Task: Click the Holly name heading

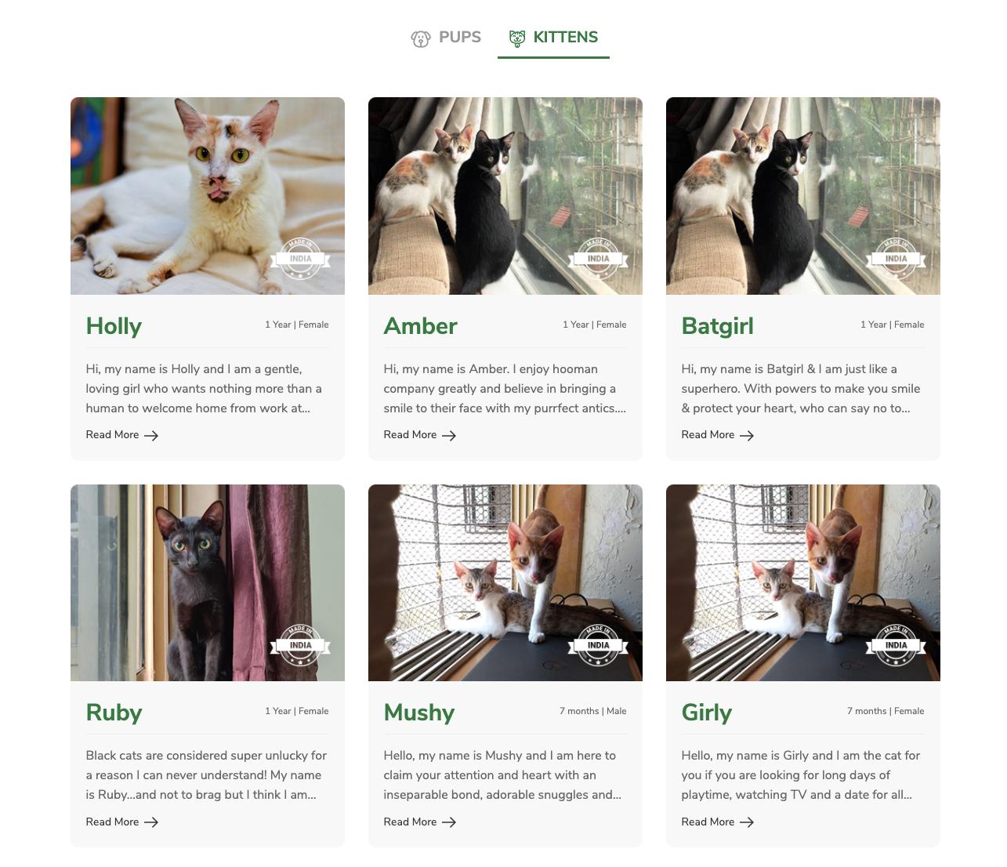Action: 114,326
